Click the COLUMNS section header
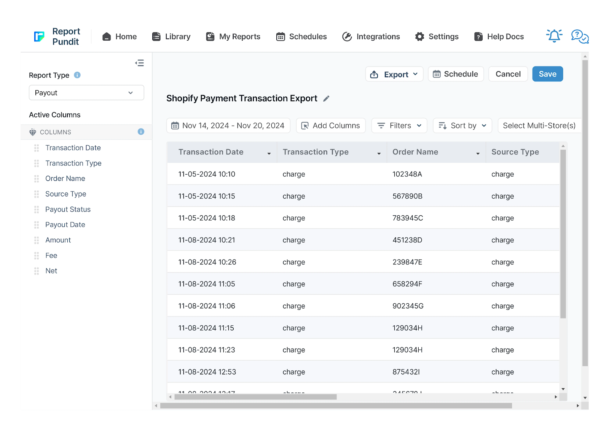Image resolution: width=609 pixels, height=430 pixels. point(86,132)
